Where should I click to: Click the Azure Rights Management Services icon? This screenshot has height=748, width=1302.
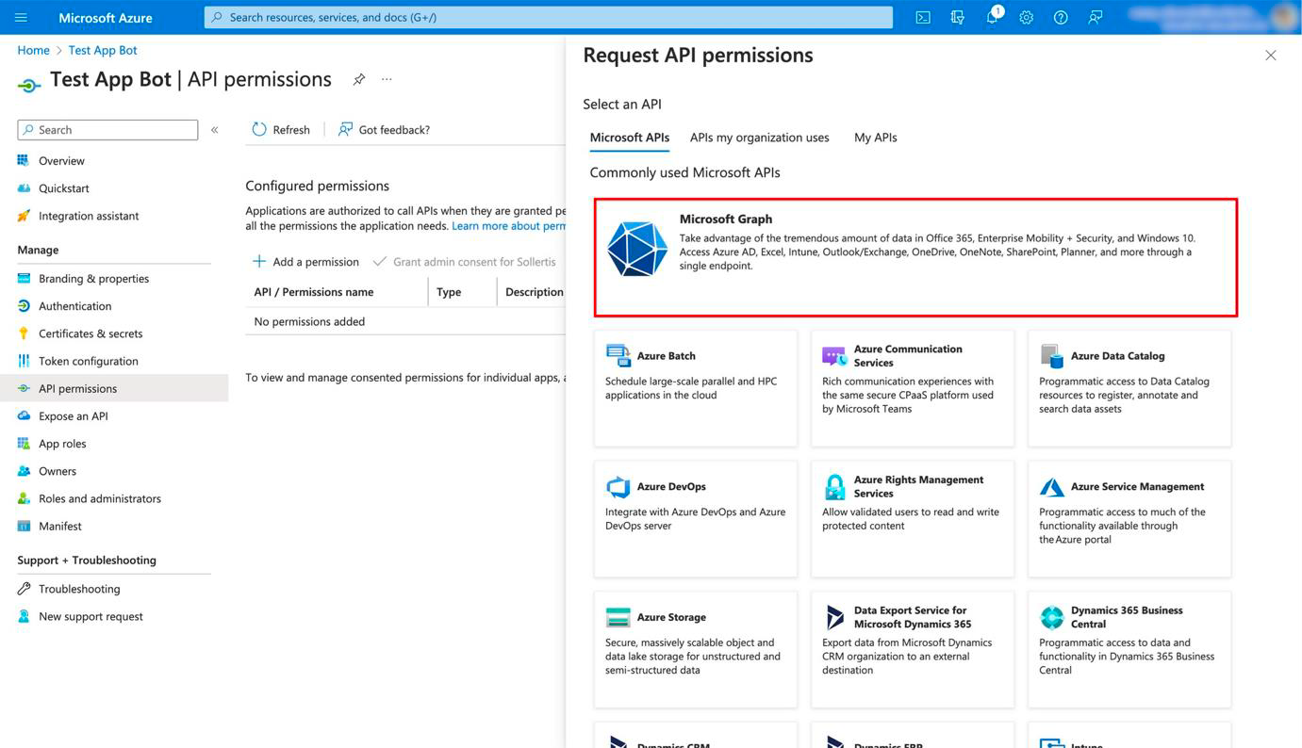point(834,487)
